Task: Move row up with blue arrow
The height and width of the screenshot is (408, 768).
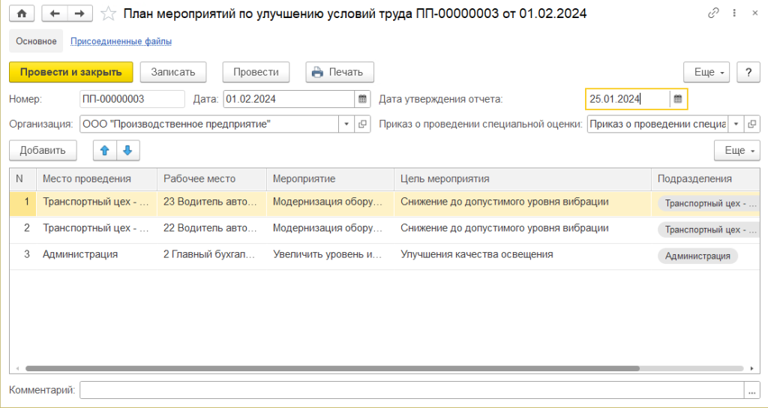Action: pyautogui.click(x=105, y=150)
